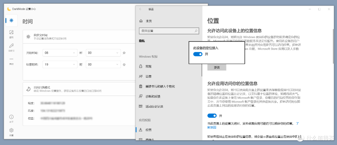Click the sun icon beside 自定义时间 header
The height and width of the screenshot is (145, 337).
click(x=28, y=37)
